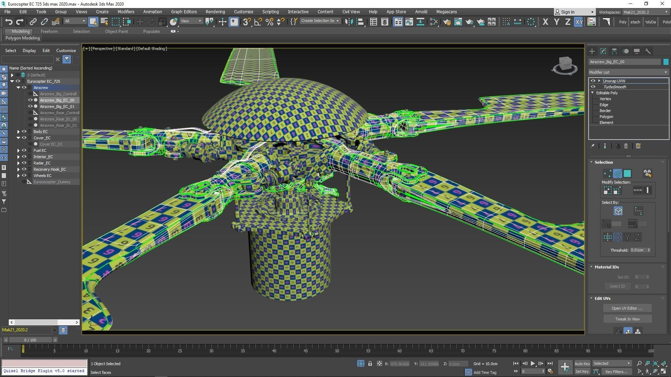
Task: Toggle the Auto Key button
Action: [x=582, y=364]
